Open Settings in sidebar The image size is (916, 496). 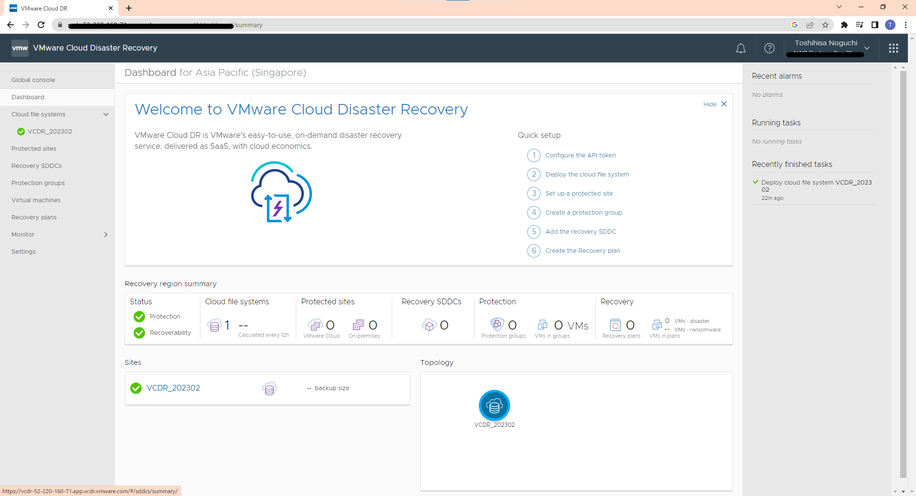coord(24,252)
